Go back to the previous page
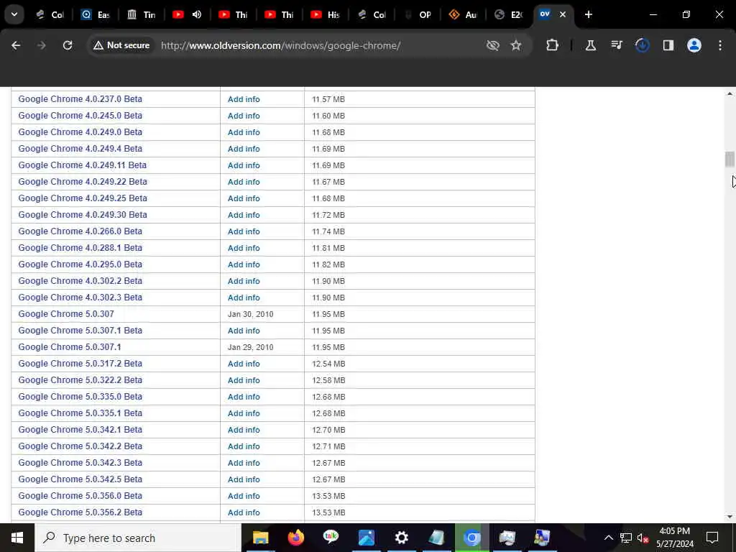 click(16, 45)
